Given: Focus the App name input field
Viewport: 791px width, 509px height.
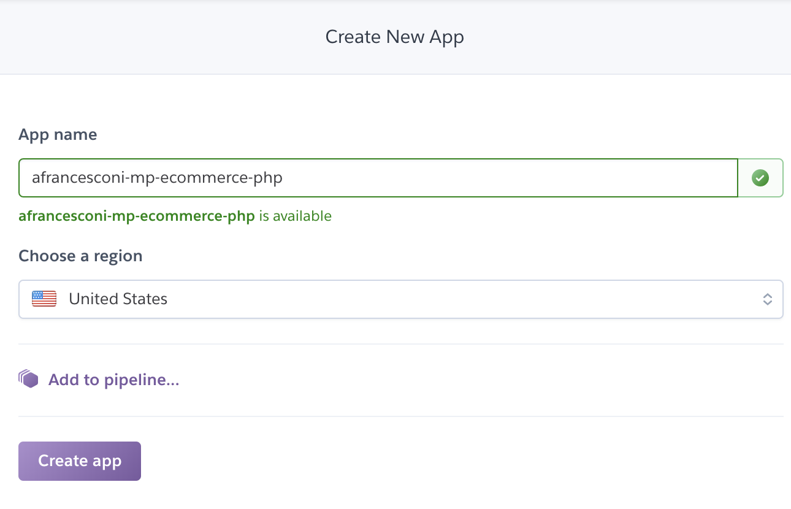Looking at the screenshot, I should point(378,178).
